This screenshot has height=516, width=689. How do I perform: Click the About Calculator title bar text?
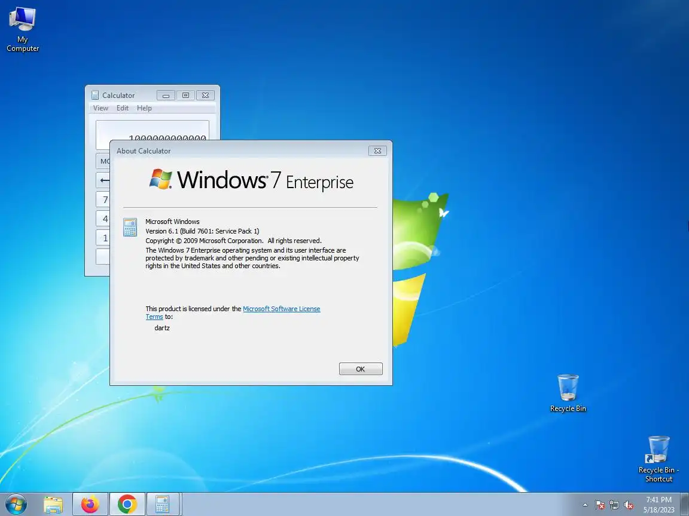tap(144, 150)
